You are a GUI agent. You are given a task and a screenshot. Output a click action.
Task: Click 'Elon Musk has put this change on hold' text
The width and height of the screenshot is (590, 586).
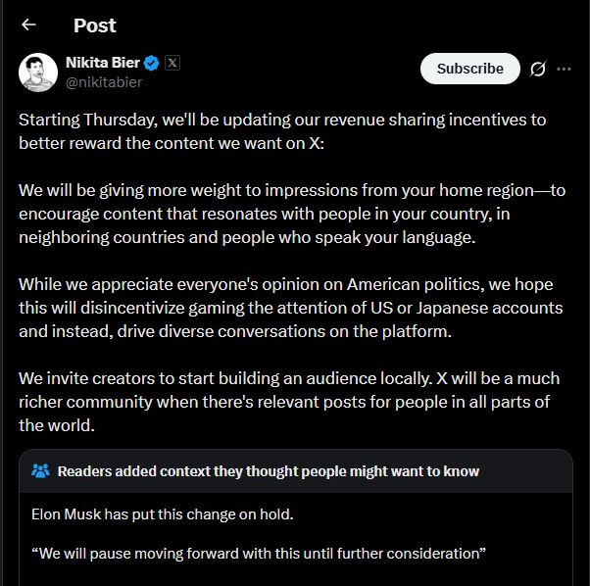point(162,513)
